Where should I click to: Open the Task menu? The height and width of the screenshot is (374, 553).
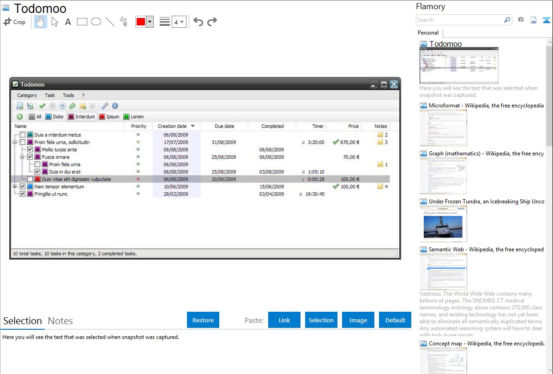[50, 95]
